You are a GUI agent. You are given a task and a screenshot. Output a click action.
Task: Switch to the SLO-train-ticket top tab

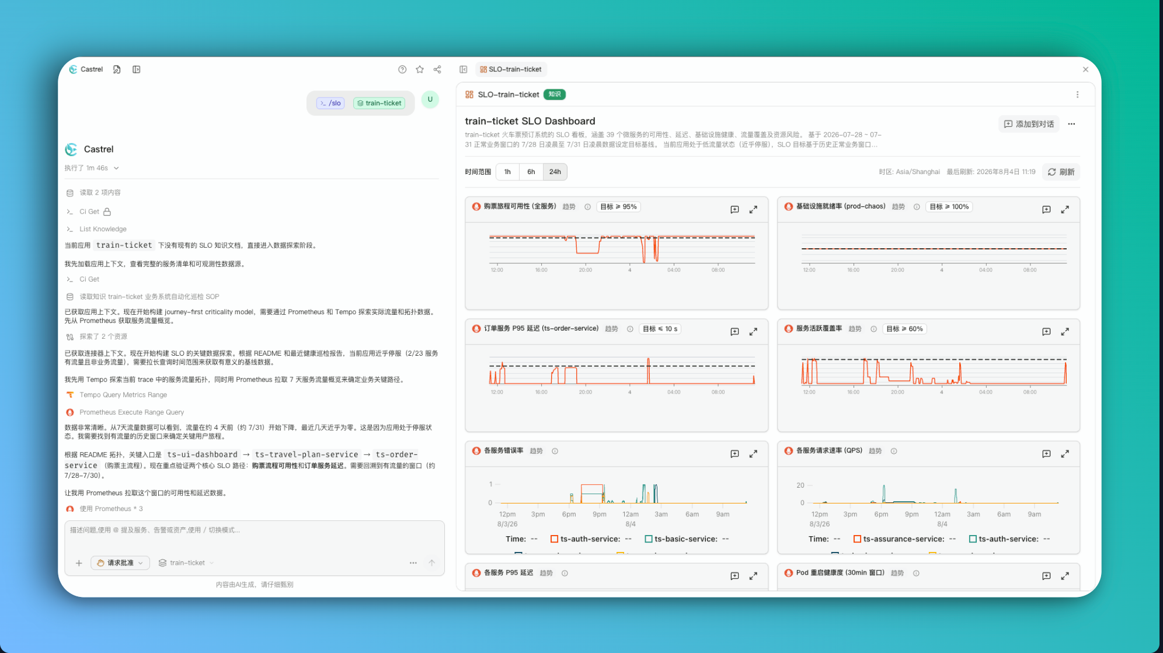click(511, 70)
